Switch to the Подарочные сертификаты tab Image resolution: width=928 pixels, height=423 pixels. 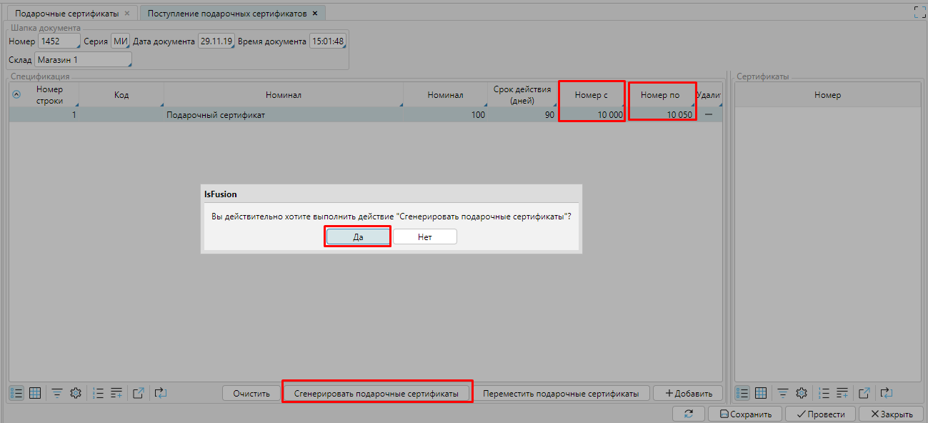66,14
